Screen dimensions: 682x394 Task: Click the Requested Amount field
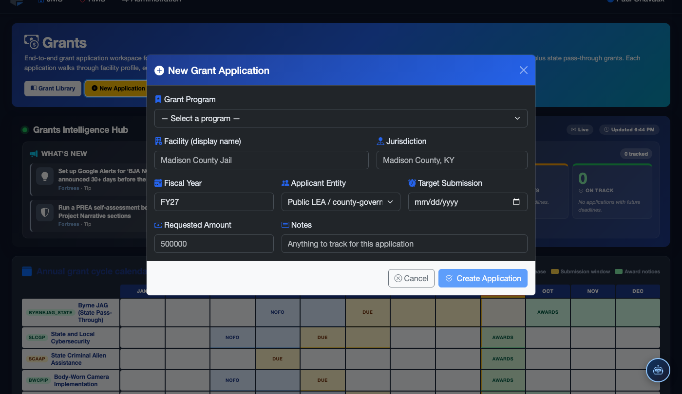point(214,244)
